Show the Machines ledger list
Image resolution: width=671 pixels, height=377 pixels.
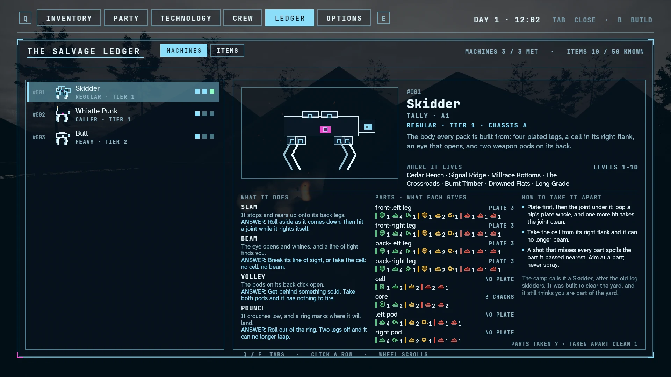184,51
